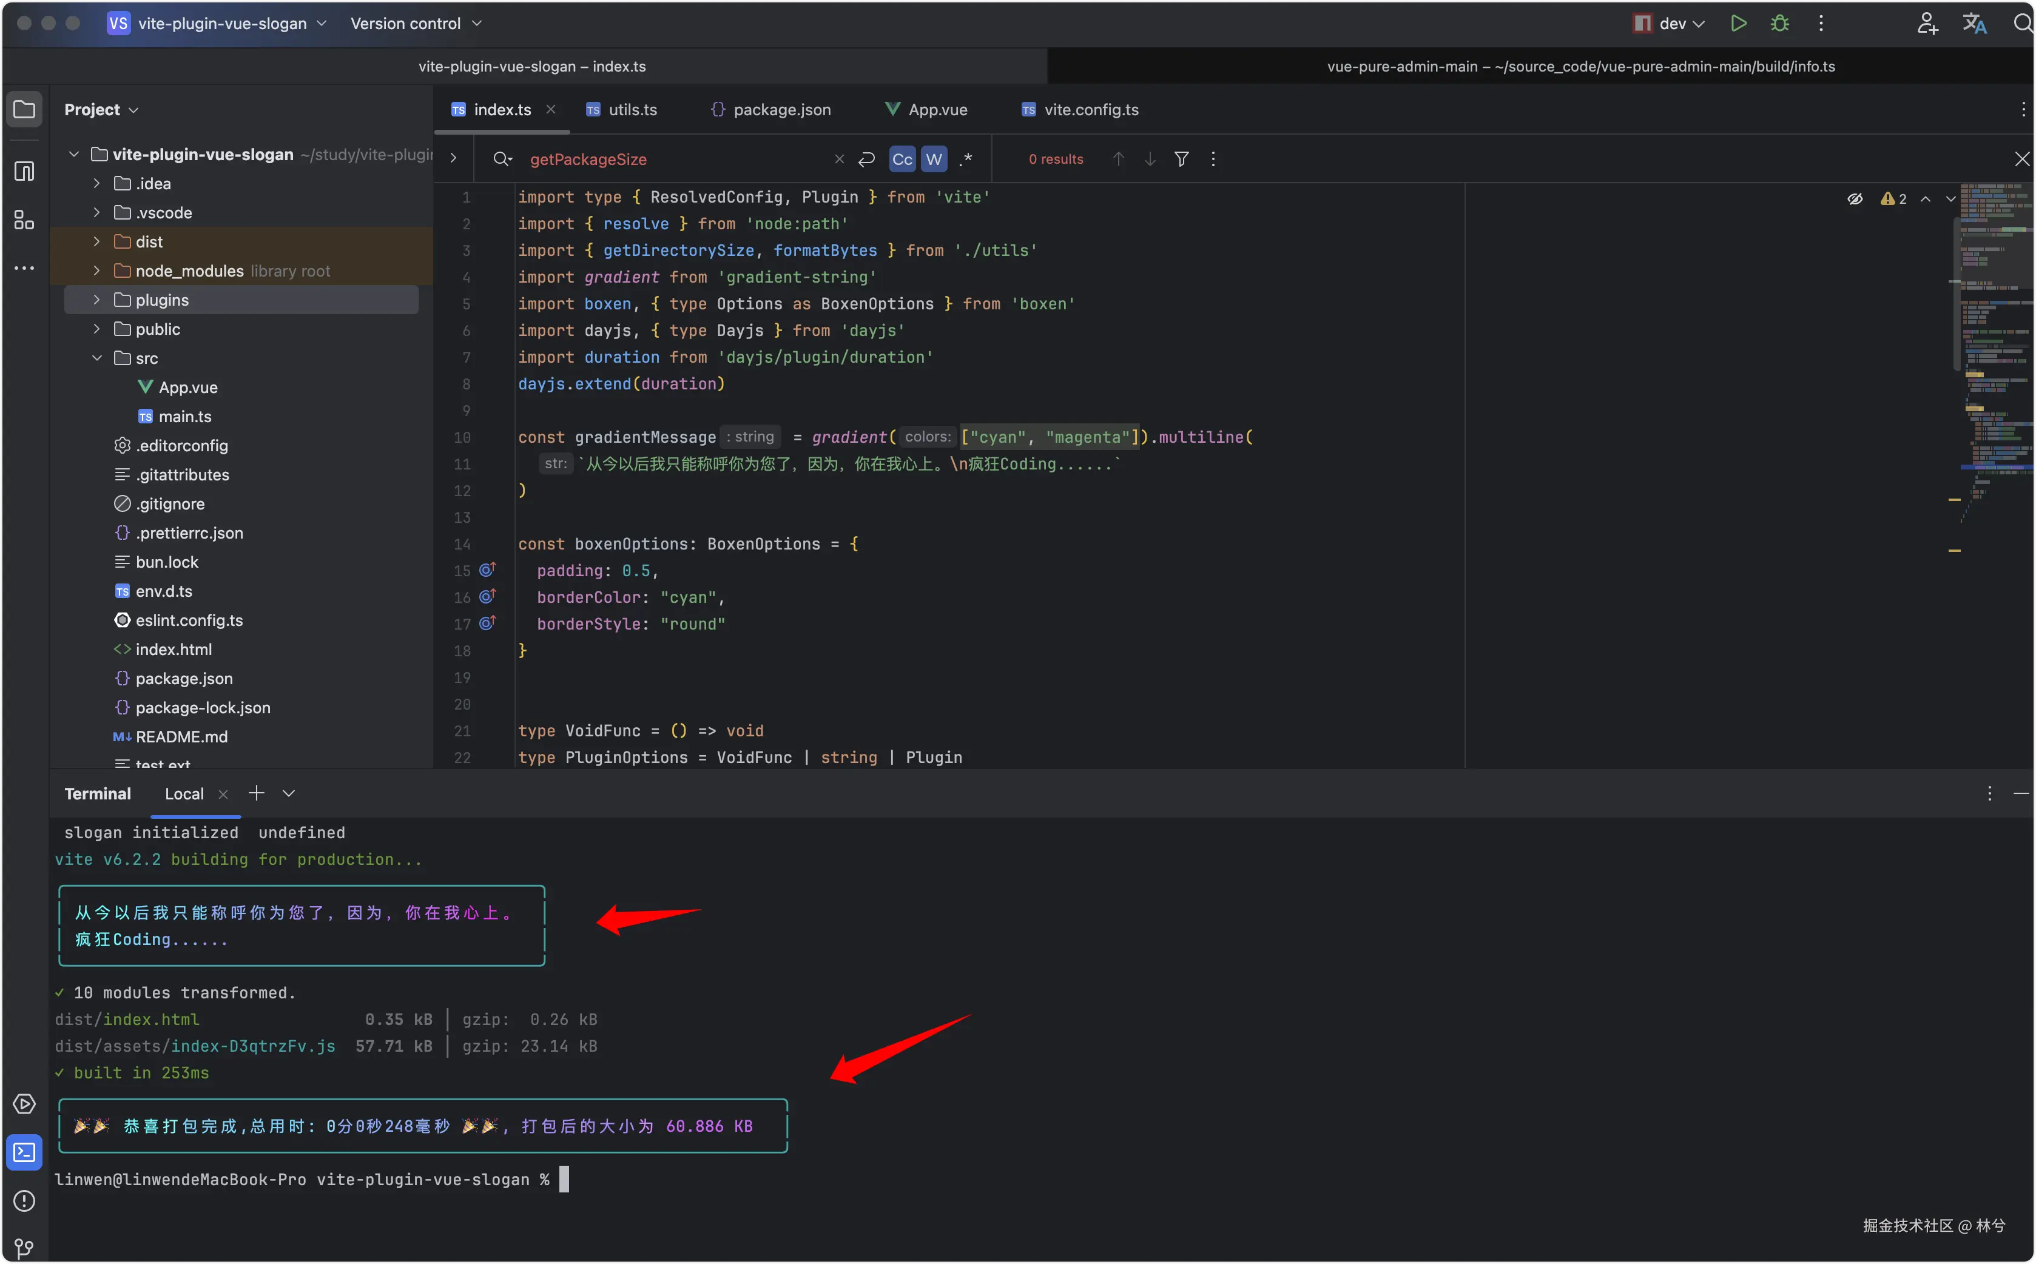Run the dev configuration with play button
The height and width of the screenshot is (1264, 2036).
[1738, 24]
